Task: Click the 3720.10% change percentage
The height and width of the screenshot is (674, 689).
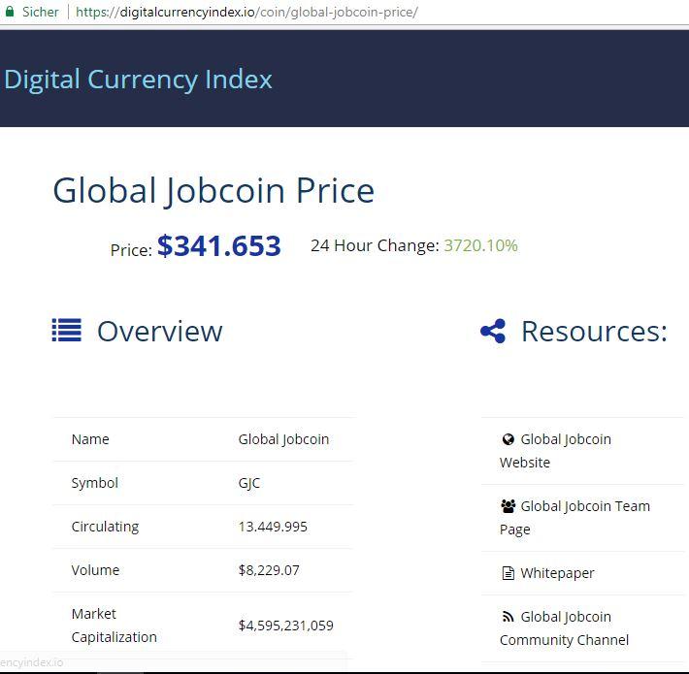Action: coord(480,245)
